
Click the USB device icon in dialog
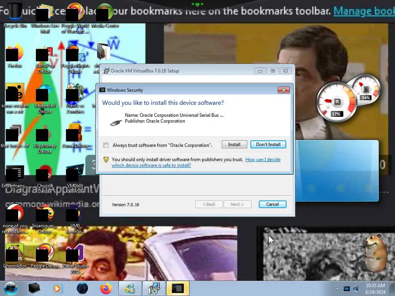click(116, 123)
